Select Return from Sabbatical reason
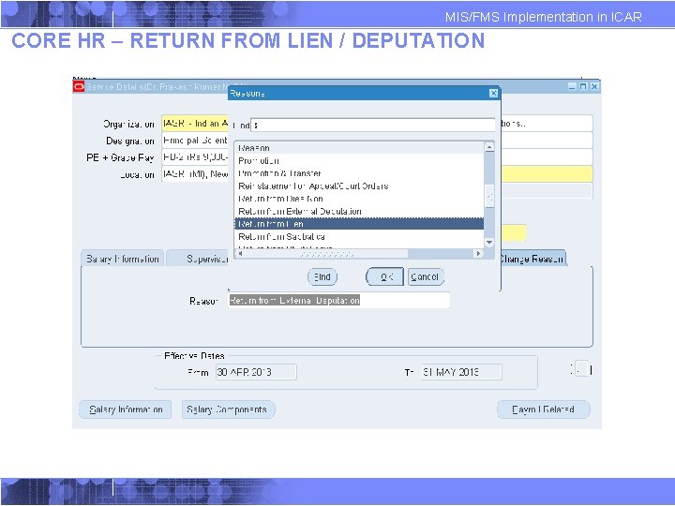This screenshot has width=675, height=506. pos(359,237)
